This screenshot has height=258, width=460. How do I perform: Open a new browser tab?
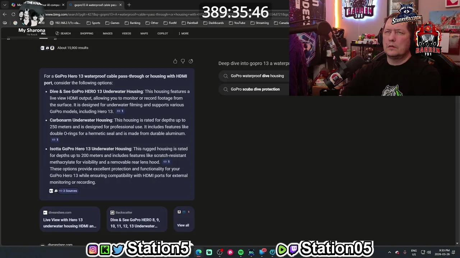(129, 5)
